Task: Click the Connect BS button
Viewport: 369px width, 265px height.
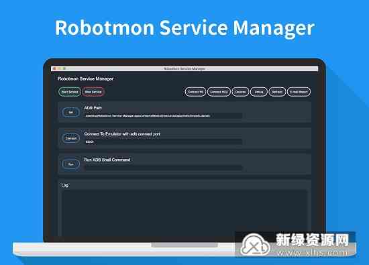Action: coord(195,92)
